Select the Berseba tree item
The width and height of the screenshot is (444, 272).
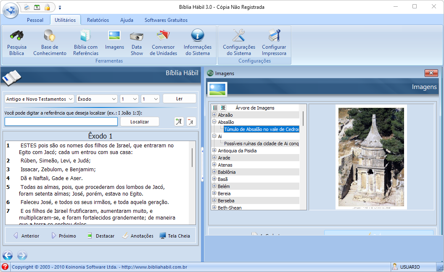(226, 201)
